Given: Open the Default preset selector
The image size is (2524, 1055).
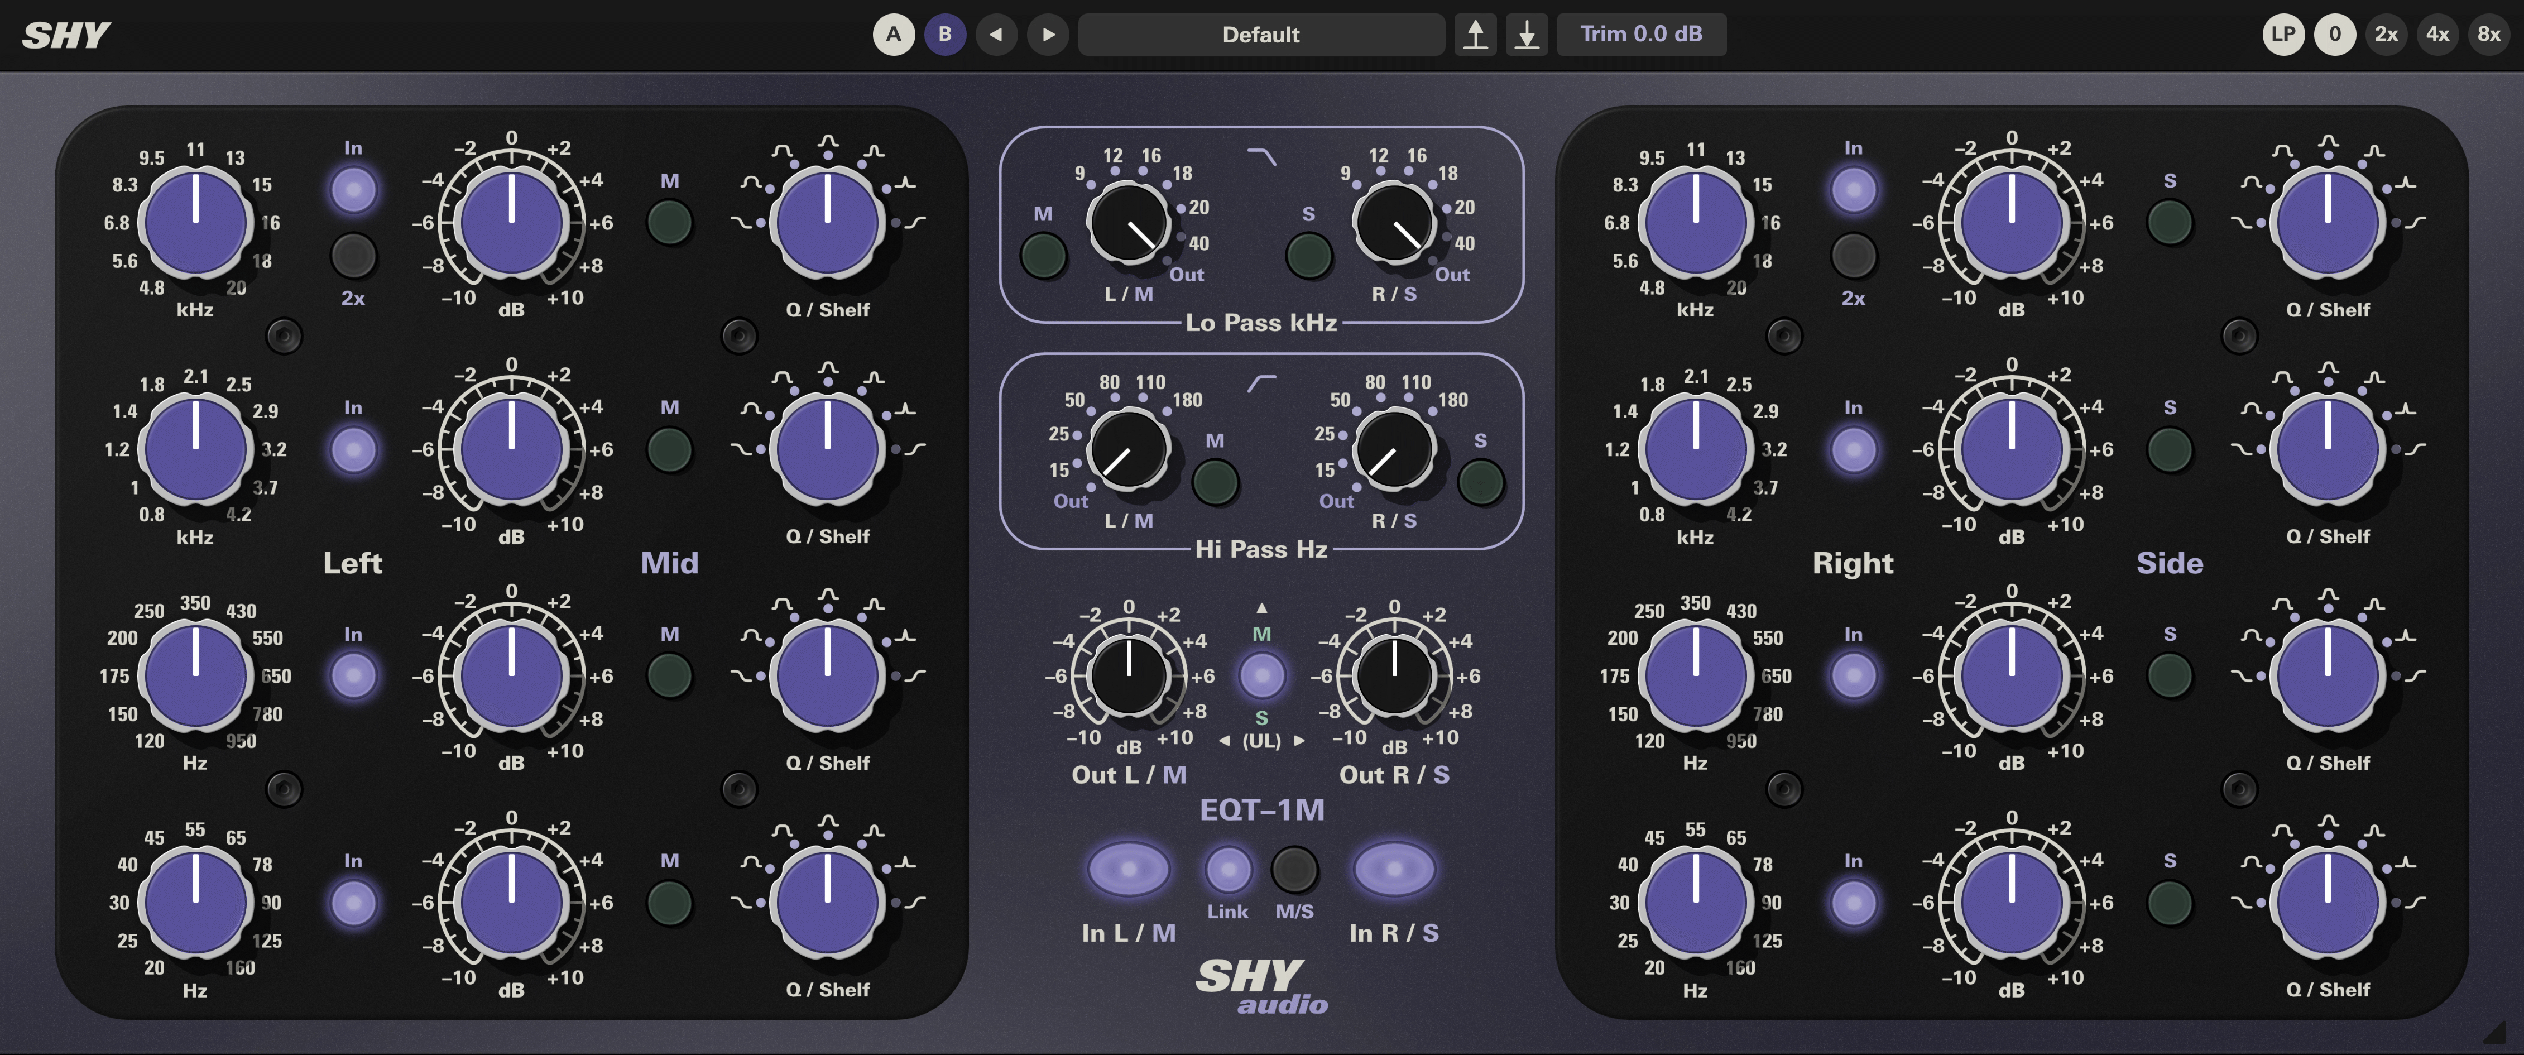Looking at the screenshot, I should click(1260, 34).
